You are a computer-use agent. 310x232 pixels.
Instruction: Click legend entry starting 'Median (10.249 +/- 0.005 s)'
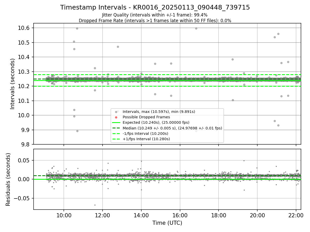click(x=172, y=128)
